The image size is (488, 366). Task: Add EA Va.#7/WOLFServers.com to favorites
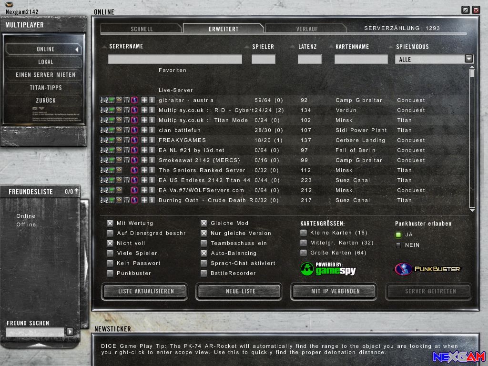[x=144, y=190]
